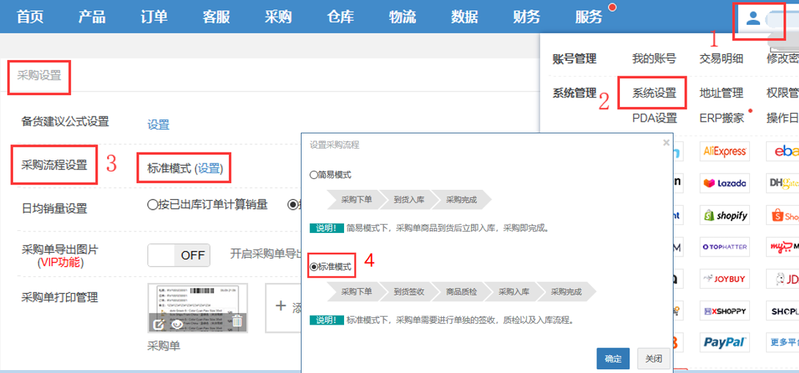Click the TOPHATTER platform logo
The height and width of the screenshot is (373, 799).
click(x=725, y=247)
